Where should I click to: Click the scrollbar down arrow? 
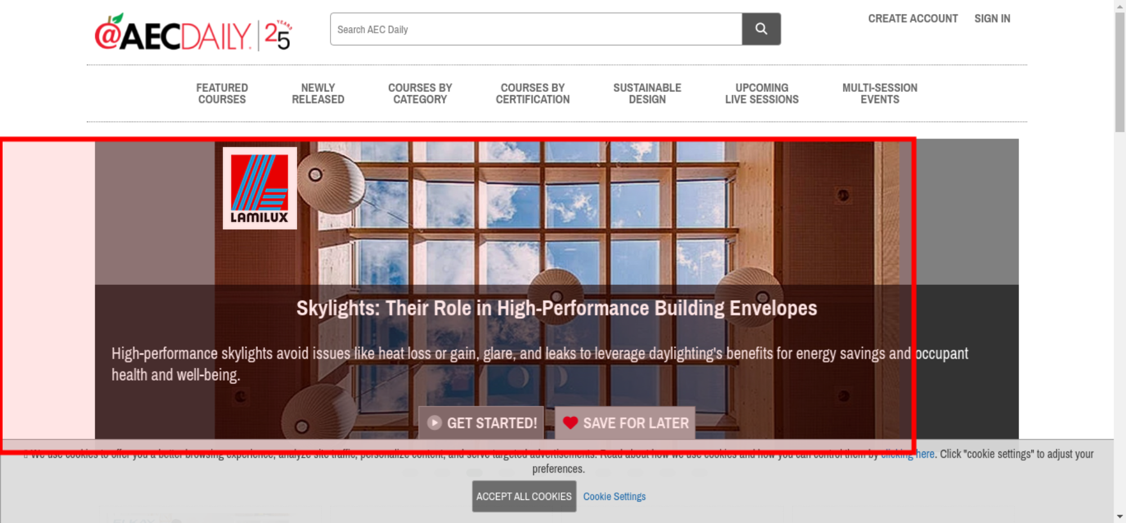click(1120, 516)
